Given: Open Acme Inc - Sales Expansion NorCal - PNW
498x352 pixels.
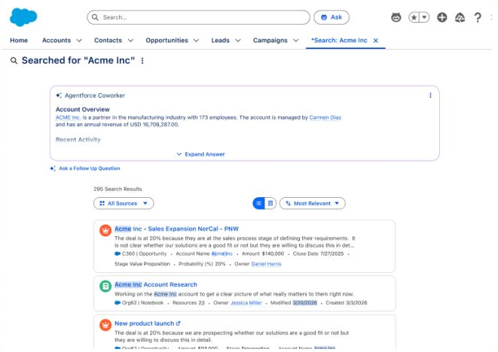Looking at the screenshot, I should tap(176, 229).
